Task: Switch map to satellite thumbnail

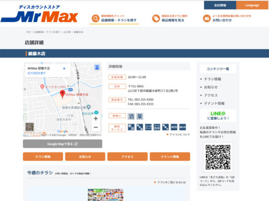Action: [x=30, y=127]
